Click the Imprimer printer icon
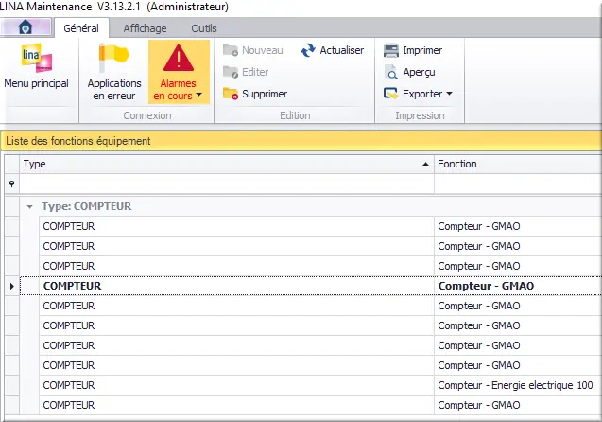 [x=390, y=50]
